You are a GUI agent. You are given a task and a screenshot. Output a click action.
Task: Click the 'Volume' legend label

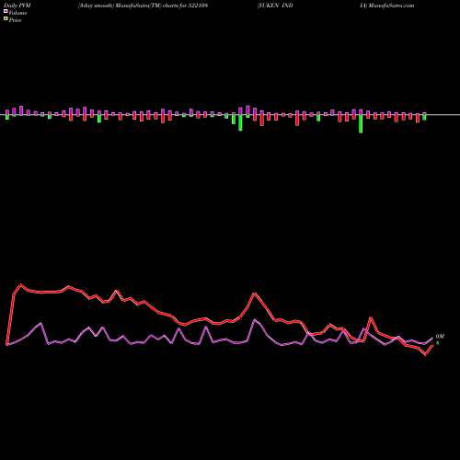click(x=17, y=13)
